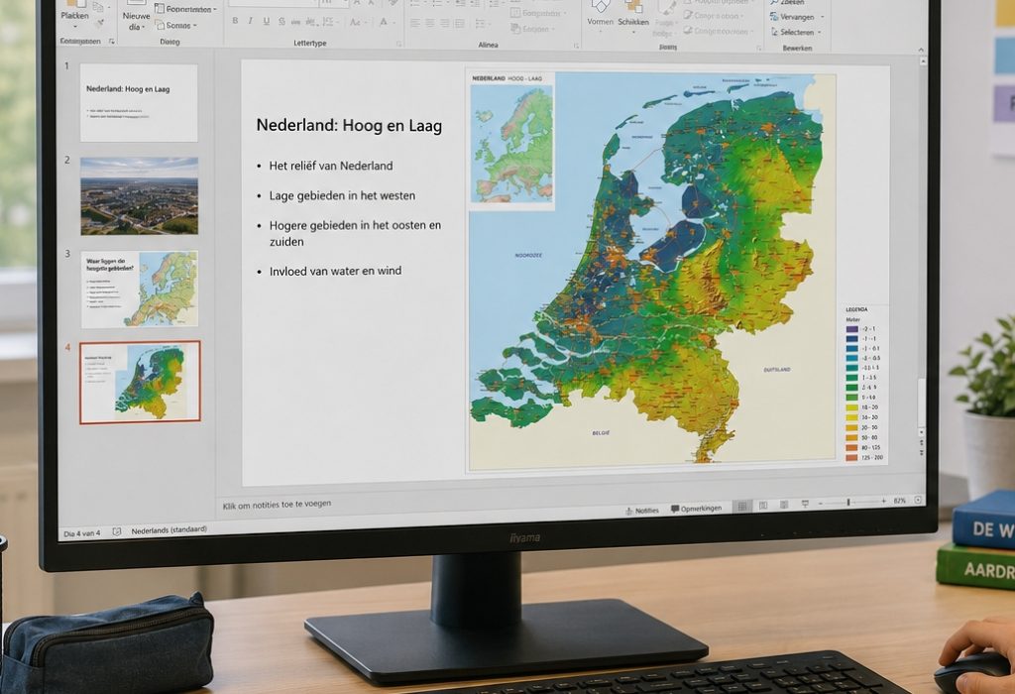Click the Vormen shapes icon
1015x694 pixels.
click(x=600, y=6)
